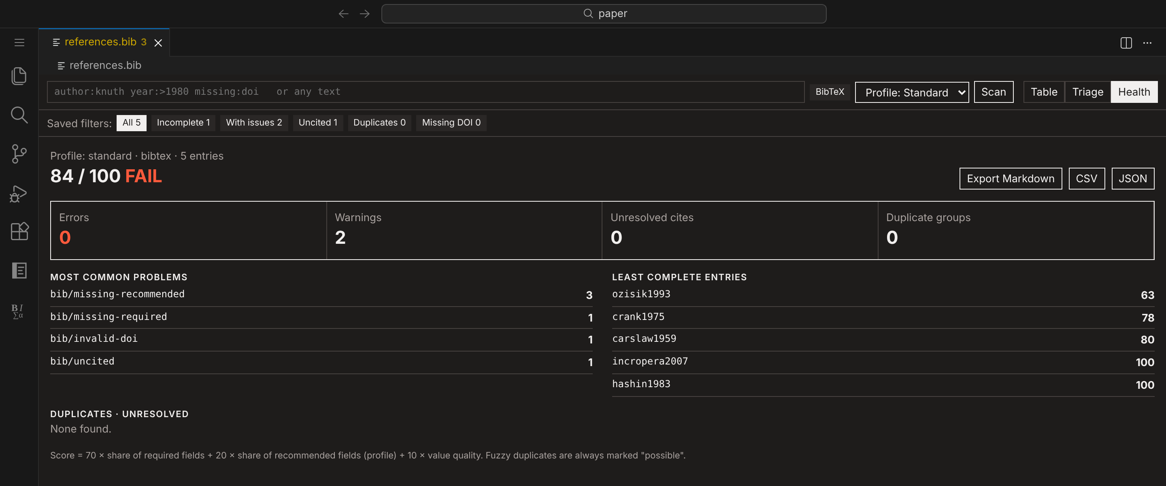Focus the bibliography filter query field

click(426, 92)
